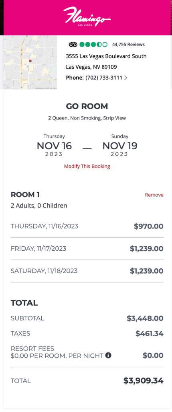
Task: Open the map thumbnail
Action: coord(30,62)
